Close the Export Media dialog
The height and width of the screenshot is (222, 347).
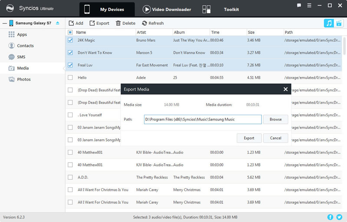[285, 89]
